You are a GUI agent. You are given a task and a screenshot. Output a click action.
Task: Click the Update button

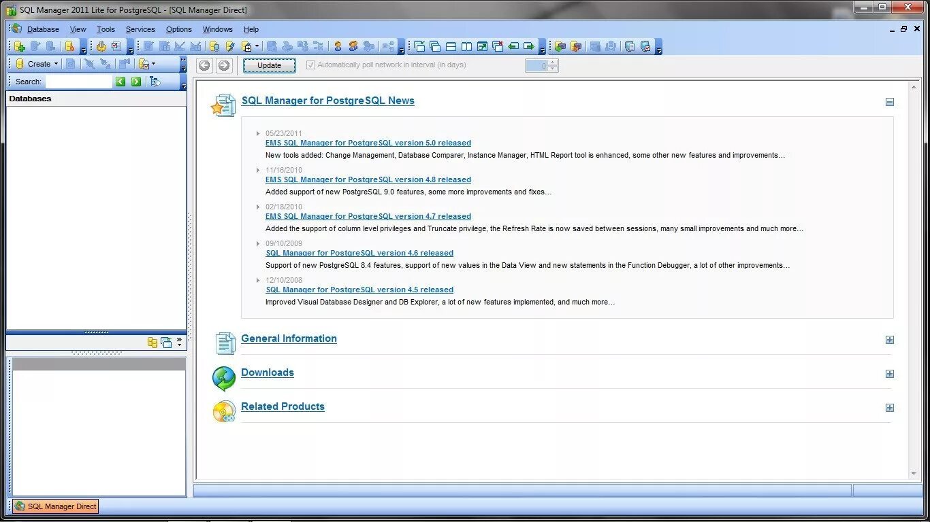pos(270,65)
